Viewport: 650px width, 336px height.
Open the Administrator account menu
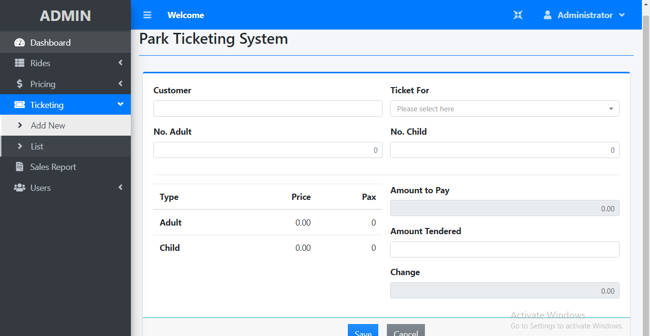click(x=622, y=15)
